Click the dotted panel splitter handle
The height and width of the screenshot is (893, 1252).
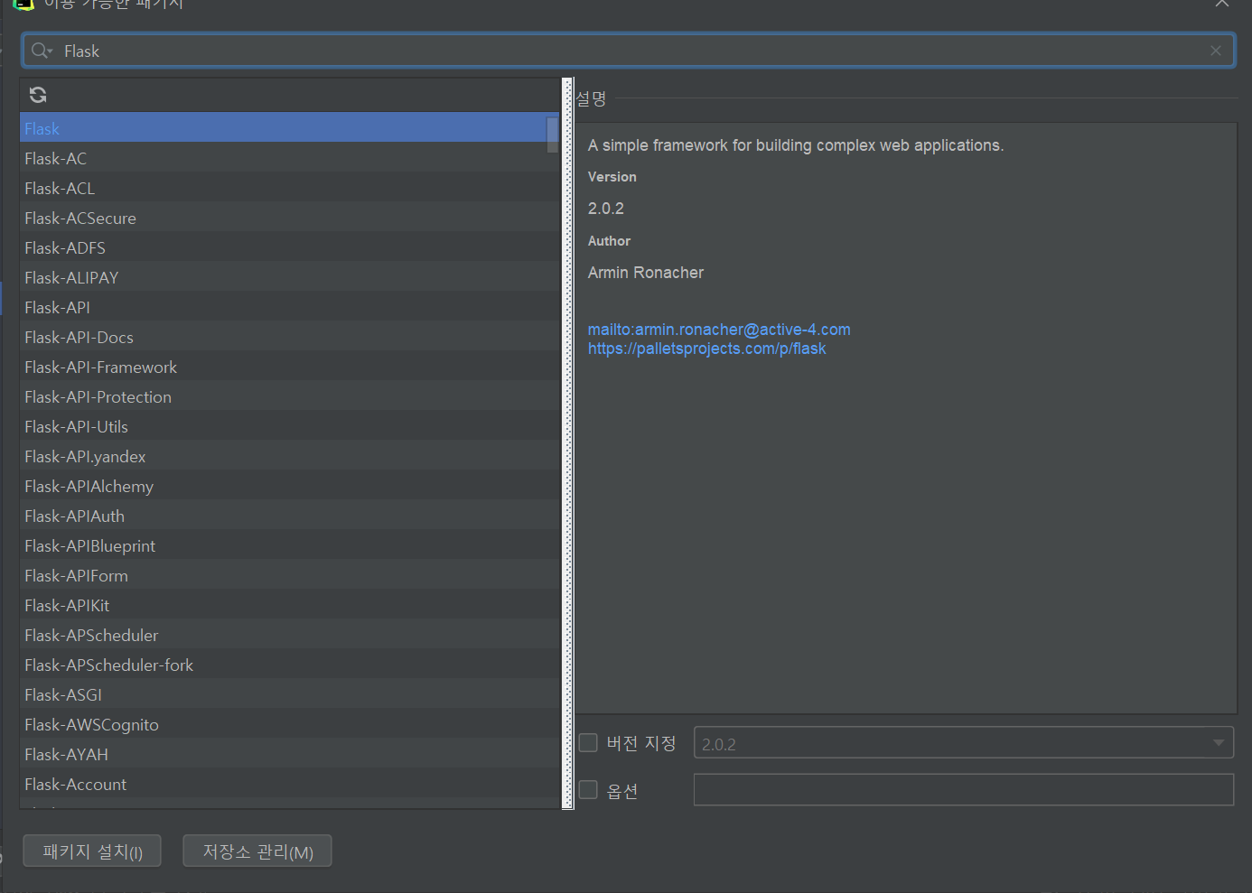567,443
